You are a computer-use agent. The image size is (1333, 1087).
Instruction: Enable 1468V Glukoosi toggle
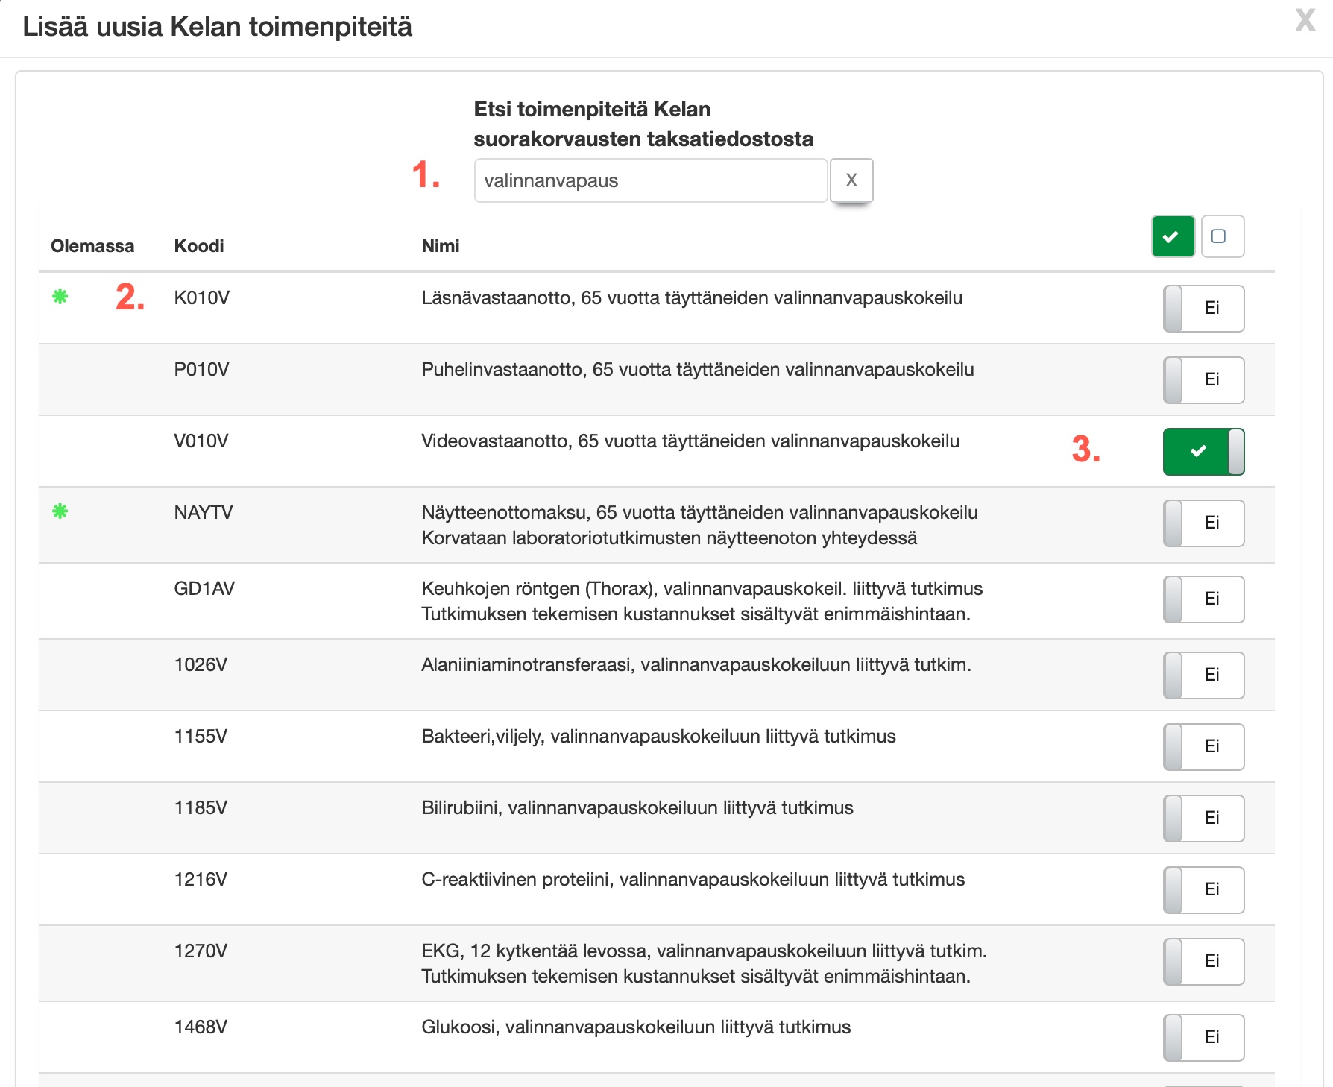click(x=1203, y=1037)
